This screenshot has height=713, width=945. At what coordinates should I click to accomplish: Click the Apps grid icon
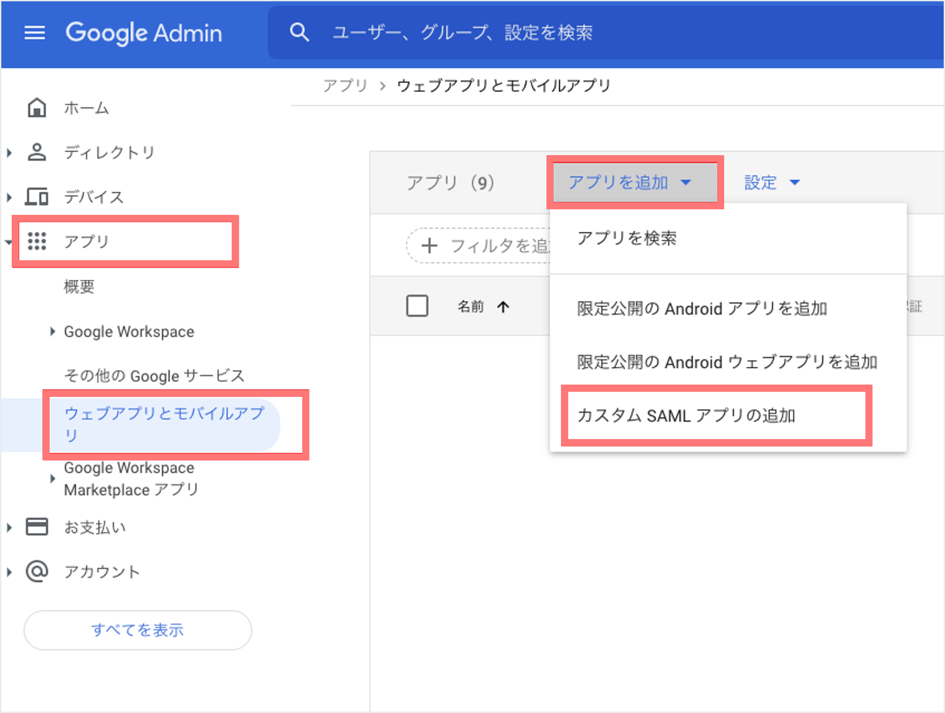tap(37, 241)
